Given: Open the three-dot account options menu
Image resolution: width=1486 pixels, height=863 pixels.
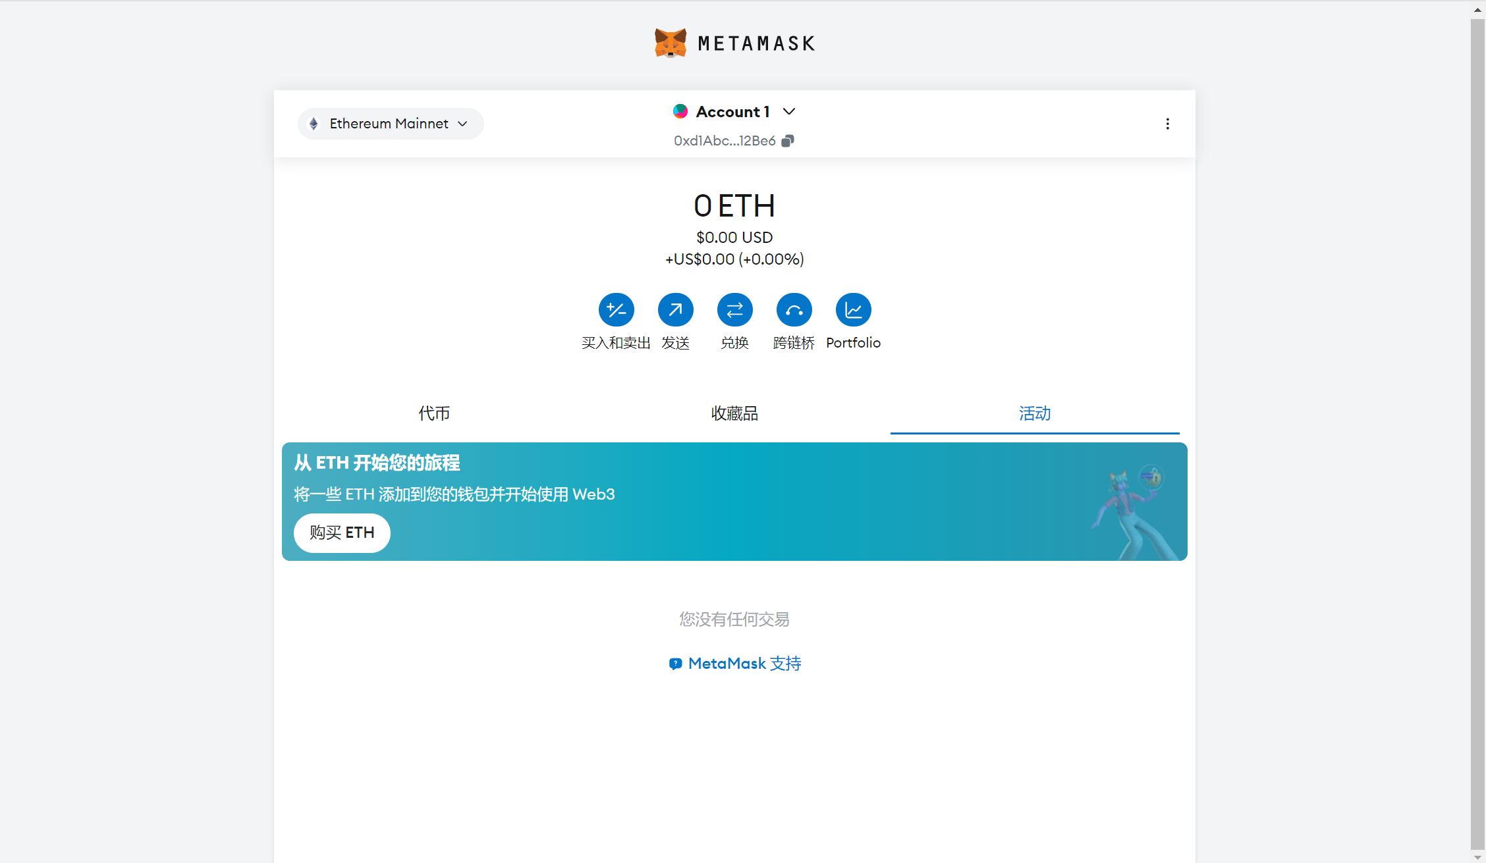Looking at the screenshot, I should [x=1167, y=124].
